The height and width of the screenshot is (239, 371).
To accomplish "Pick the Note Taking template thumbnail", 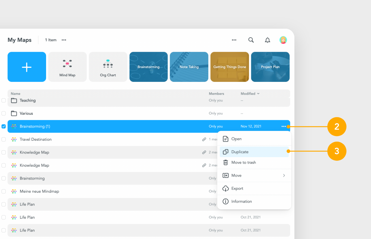I will (189, 67).
